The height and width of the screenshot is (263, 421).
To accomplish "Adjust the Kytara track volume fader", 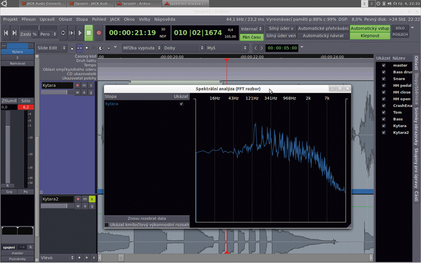I will point(57,93).
